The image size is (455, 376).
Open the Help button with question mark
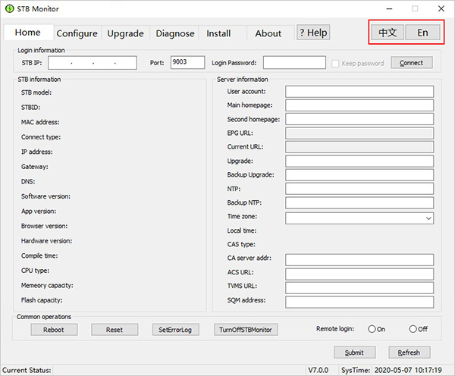[312, 33]
